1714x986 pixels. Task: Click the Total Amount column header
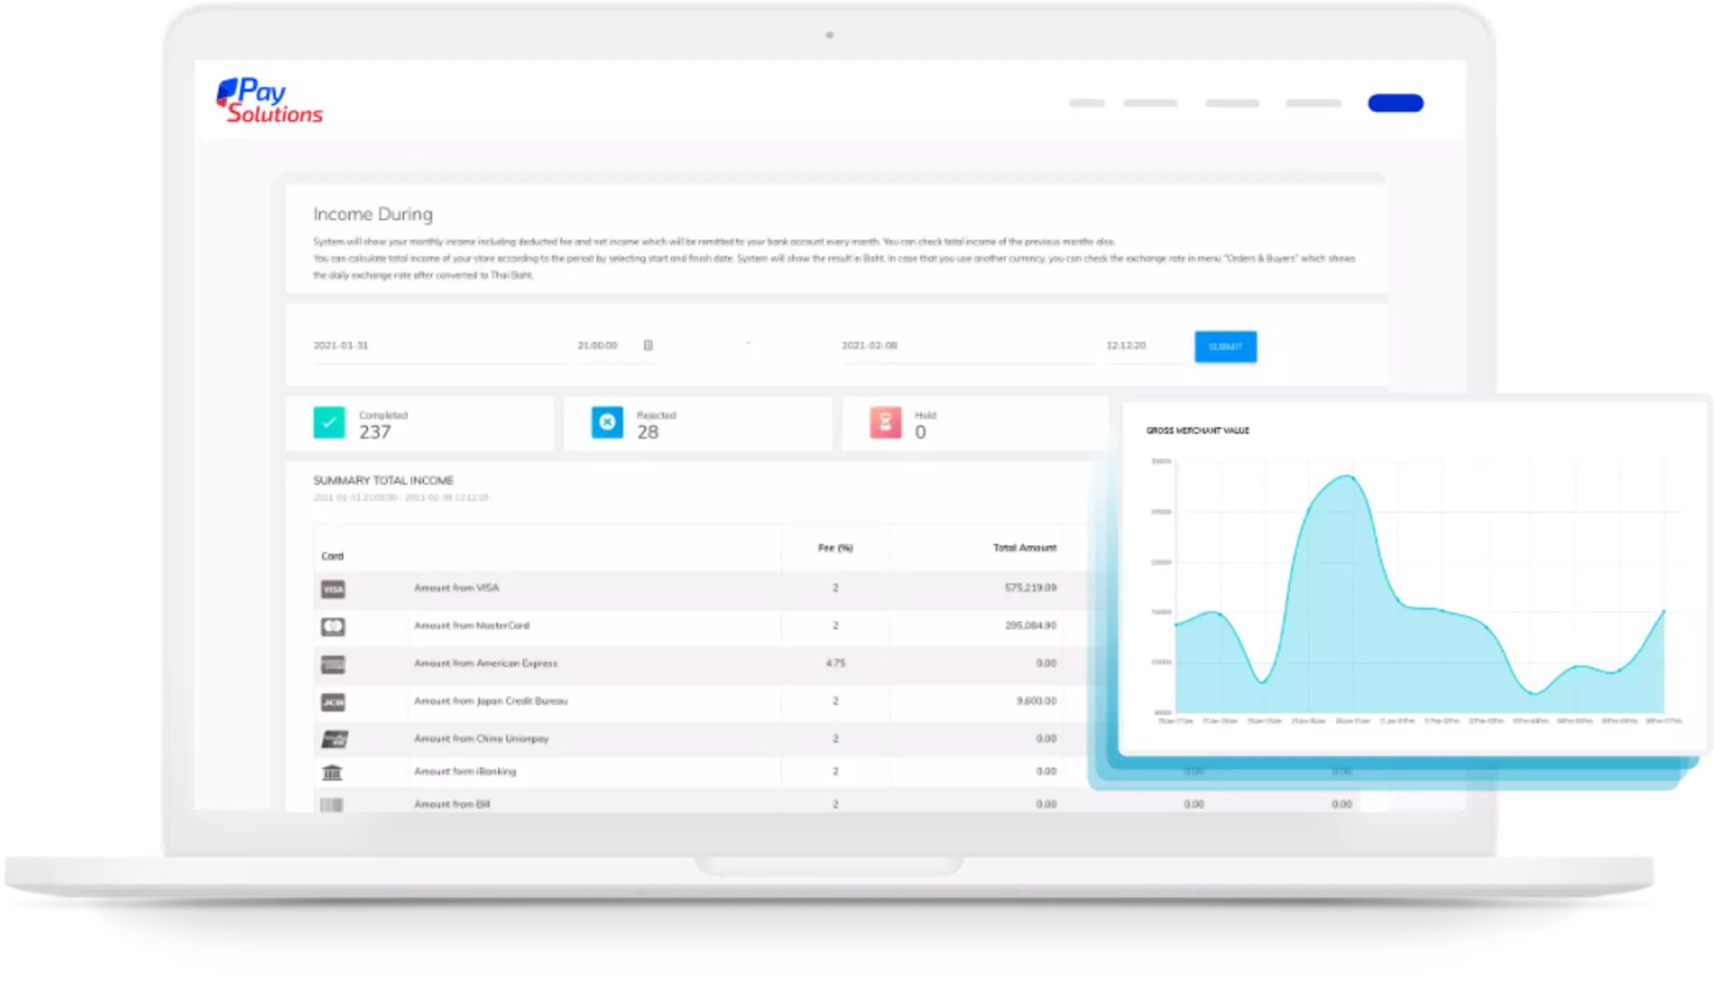tap(1024, 548)
